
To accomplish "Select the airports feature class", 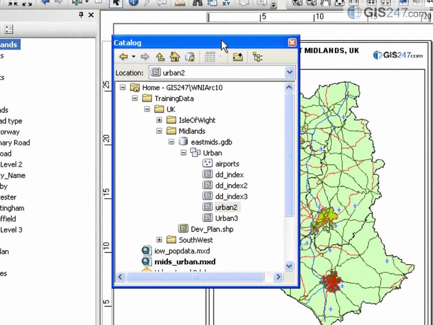I will 227,164.
